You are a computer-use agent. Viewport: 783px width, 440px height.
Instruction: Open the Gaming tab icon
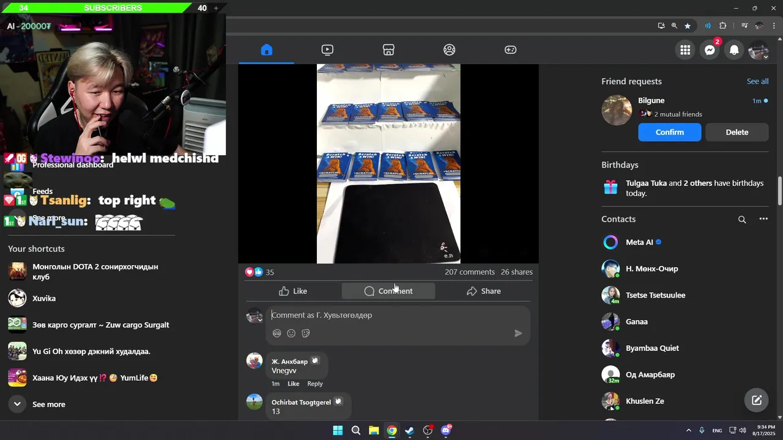(x=510, y=50)
